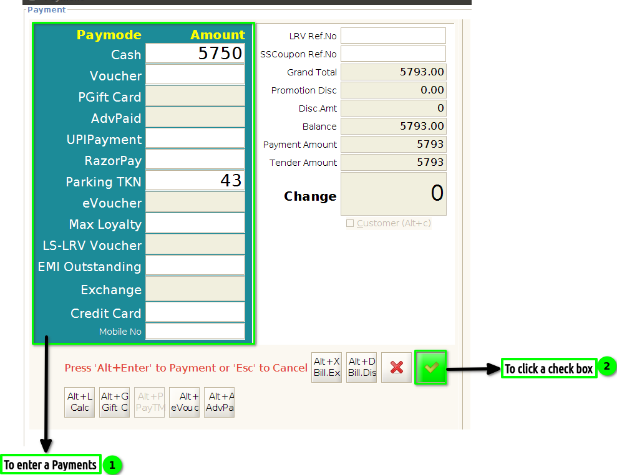This screenshot has width=617, height=475.
Task: Focus the Voucher amount field
Action: [x=195, y=74]
